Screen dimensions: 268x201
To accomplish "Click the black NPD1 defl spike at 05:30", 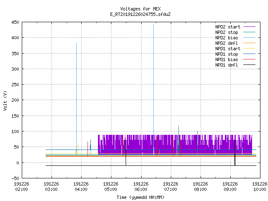I will 126,152.
